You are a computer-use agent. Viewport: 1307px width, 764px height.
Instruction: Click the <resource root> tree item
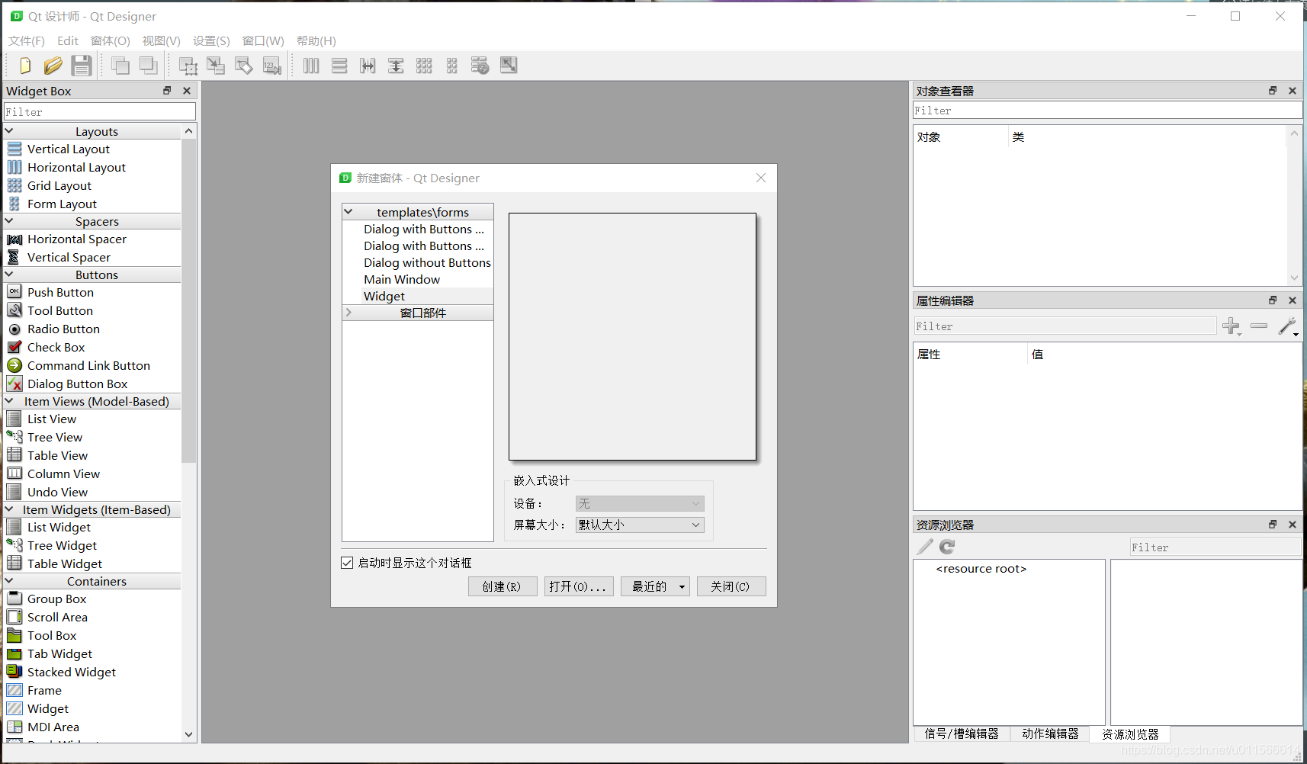pos(981,569)
